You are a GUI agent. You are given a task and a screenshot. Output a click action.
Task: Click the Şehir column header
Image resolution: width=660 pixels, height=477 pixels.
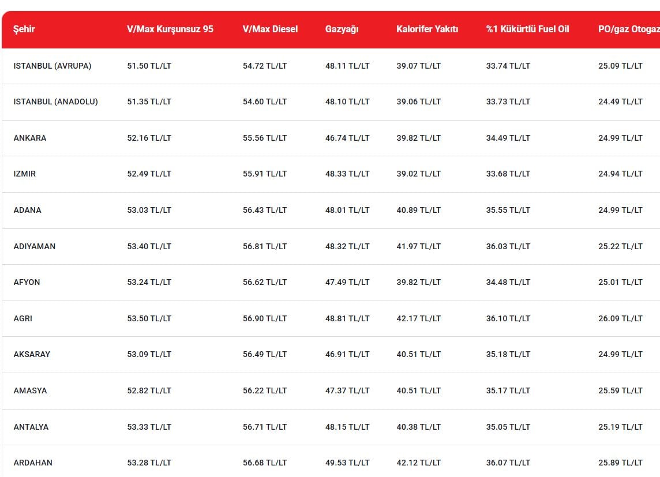(x=24, y=29)
